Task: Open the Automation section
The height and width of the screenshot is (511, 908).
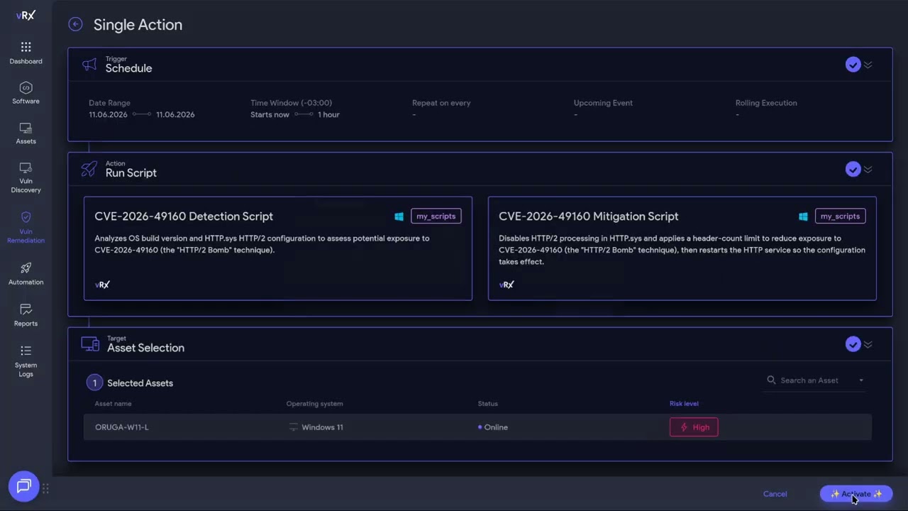Action: coord(26,274)
